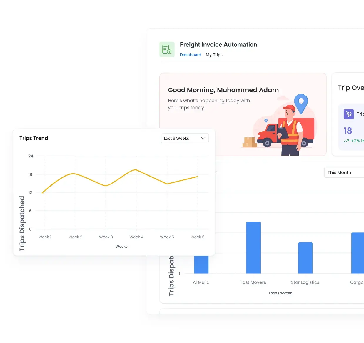Click the green upward trend arrow icon
The width and height of the screenshot is (364, 343).
pos(346,141)
